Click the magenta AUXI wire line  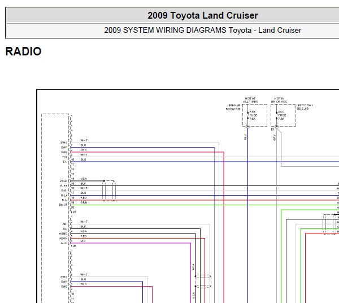[x=131, y=243]
